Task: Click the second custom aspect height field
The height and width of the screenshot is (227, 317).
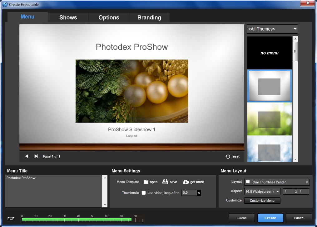Action: click(304, 192)
